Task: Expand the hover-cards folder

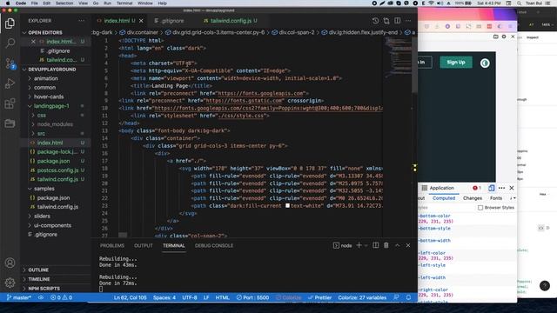Action: 49,97
